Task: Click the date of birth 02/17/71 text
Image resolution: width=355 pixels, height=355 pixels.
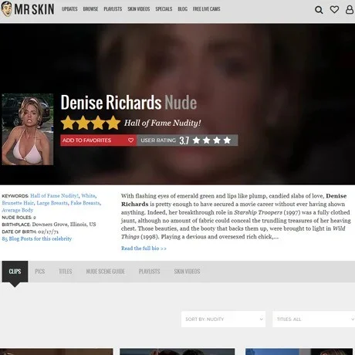Action: (48, 232)
